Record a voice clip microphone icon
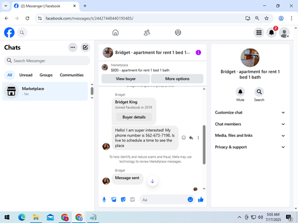 click(x=104, y=200)
